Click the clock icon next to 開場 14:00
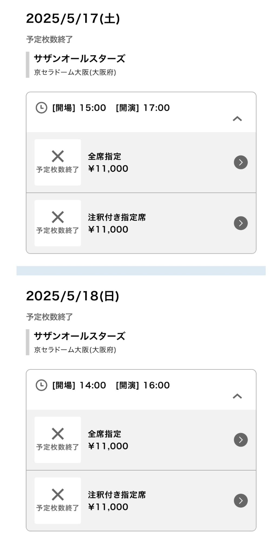This screenshot has width=277, height=536. tap(41, 385)
